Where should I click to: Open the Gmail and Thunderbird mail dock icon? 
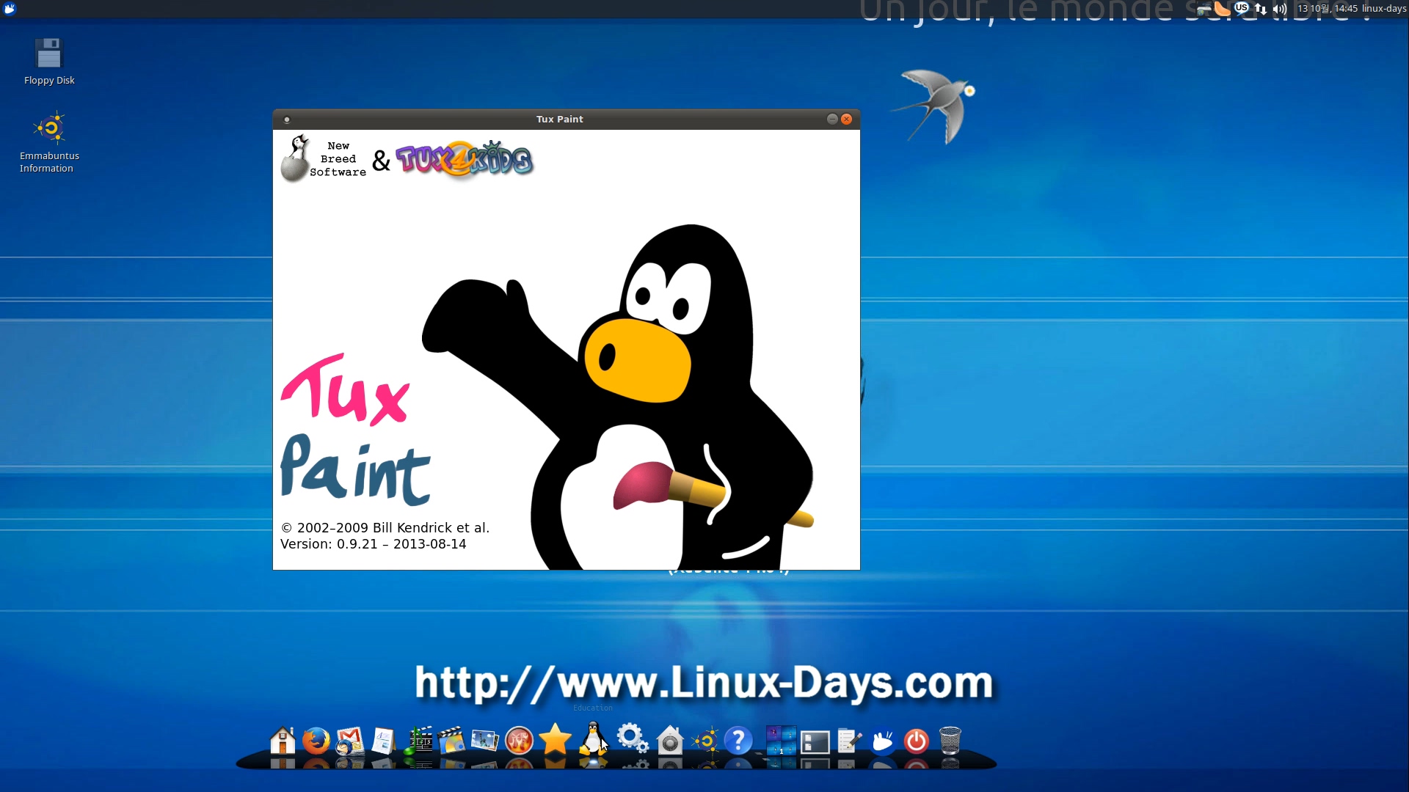click(x=350, y=741)
